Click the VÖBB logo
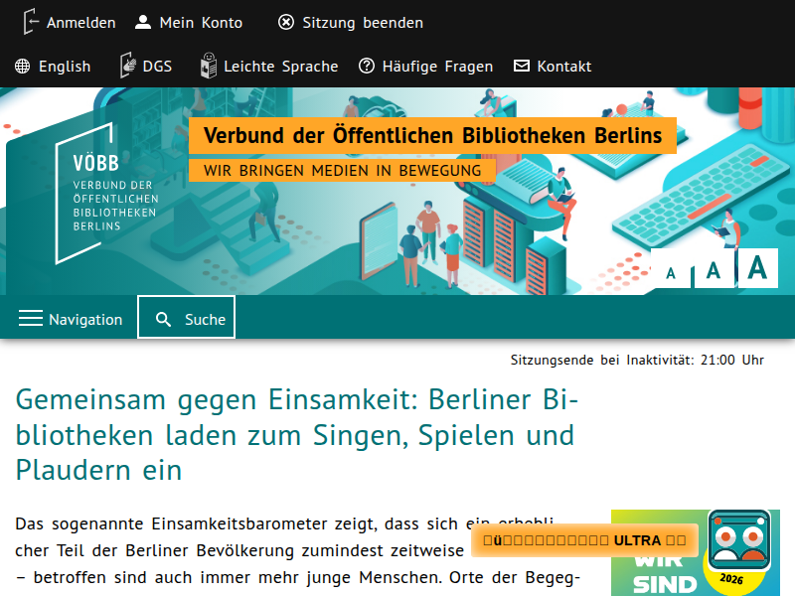Screen dimensions: 795x596 [107, 193]
